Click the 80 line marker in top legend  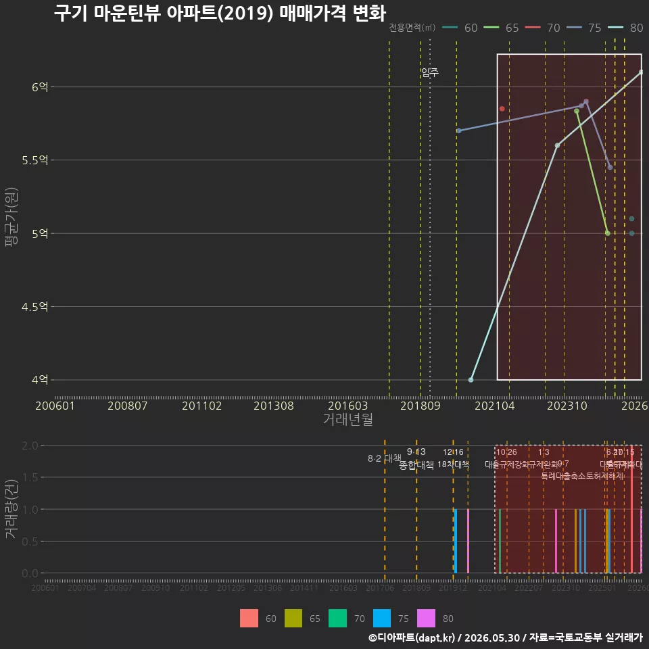[x=615, y=28]
